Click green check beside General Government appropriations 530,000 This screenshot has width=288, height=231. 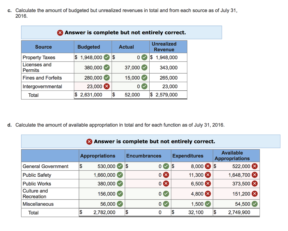point(120,166)
